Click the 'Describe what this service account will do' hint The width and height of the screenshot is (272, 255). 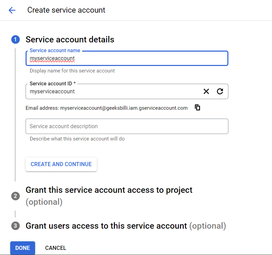point(77,139)
